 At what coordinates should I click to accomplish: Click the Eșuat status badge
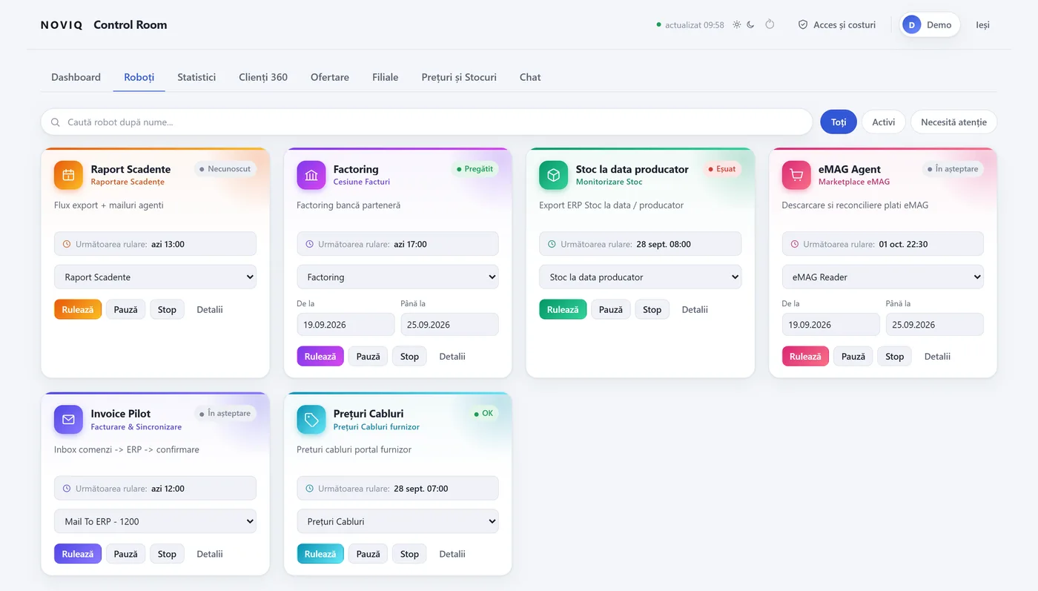[721, 169]
